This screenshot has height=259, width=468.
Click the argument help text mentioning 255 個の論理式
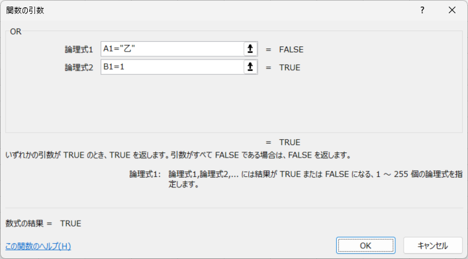316,179
